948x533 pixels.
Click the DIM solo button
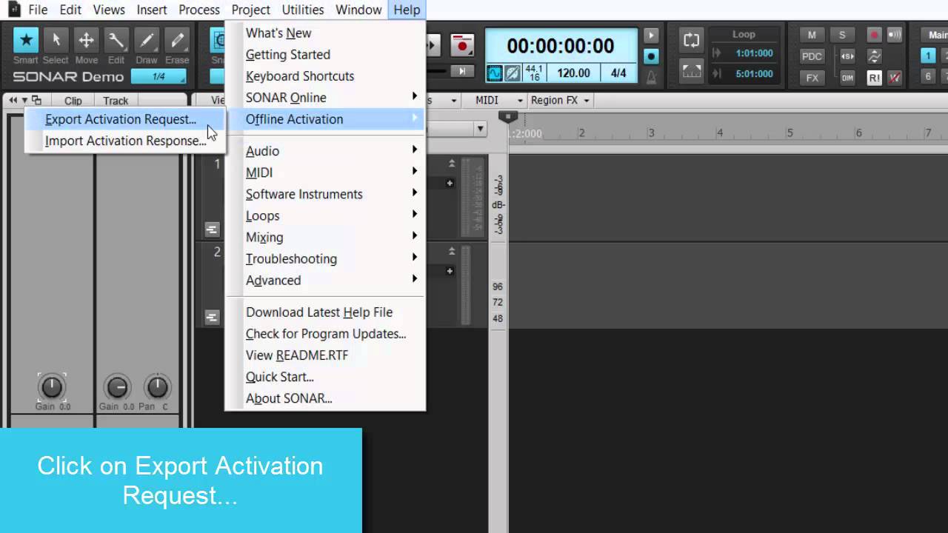tap(847, 78)
